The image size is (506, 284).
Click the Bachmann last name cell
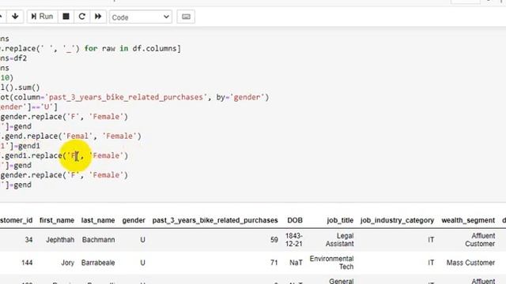pos(98,240)
